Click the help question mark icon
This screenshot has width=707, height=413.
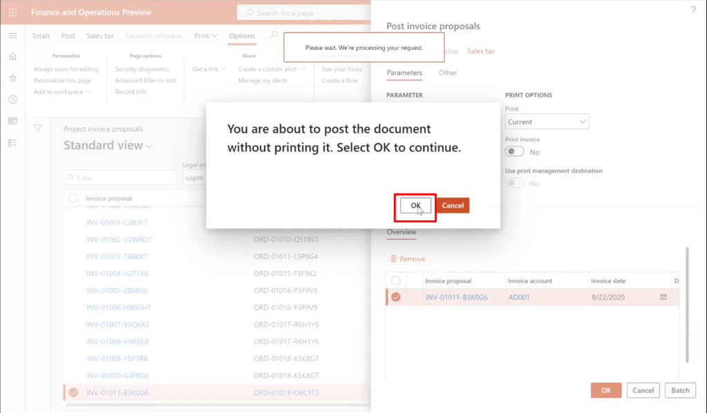pyautogui.click(x=693, y=10)
